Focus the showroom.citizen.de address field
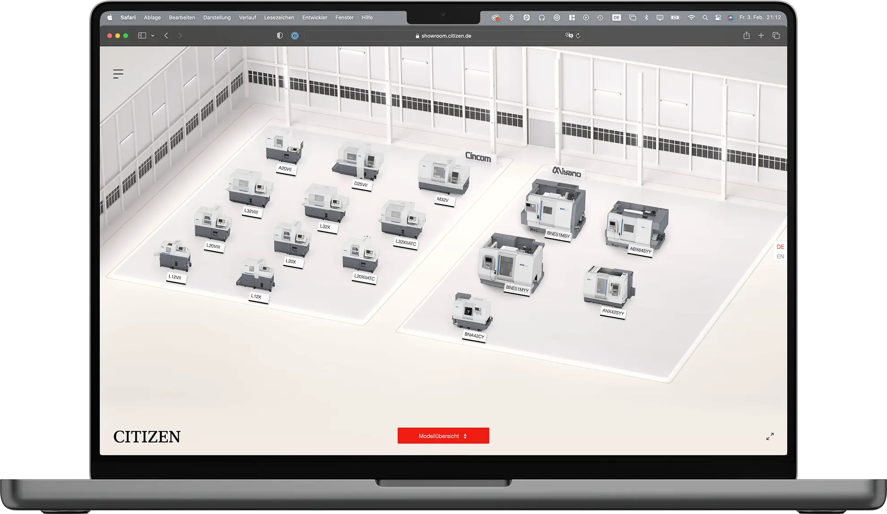 (443, 36)
